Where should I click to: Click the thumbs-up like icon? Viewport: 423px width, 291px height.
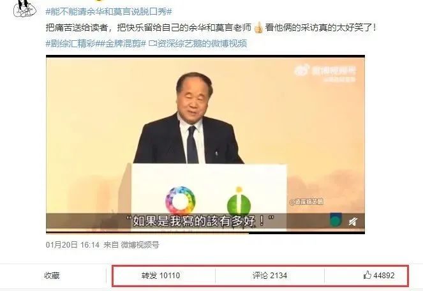[367, 275]
